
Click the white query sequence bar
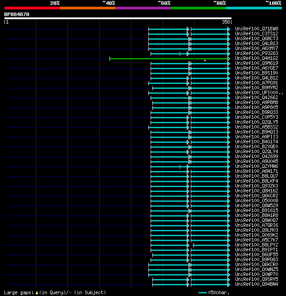click(118, 18)
